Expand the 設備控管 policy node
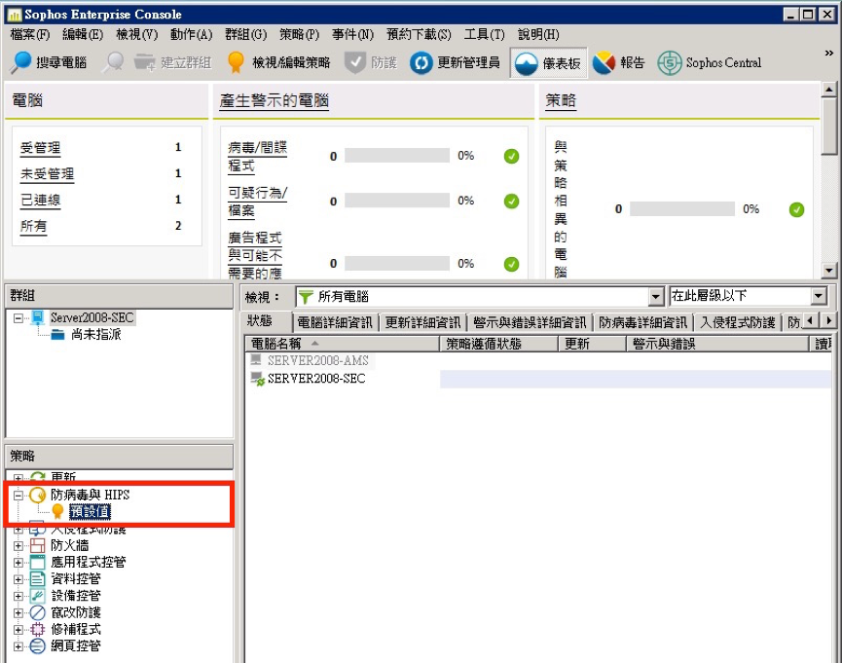Viewport: 842px width, 663px height. (x=18, y=597)
